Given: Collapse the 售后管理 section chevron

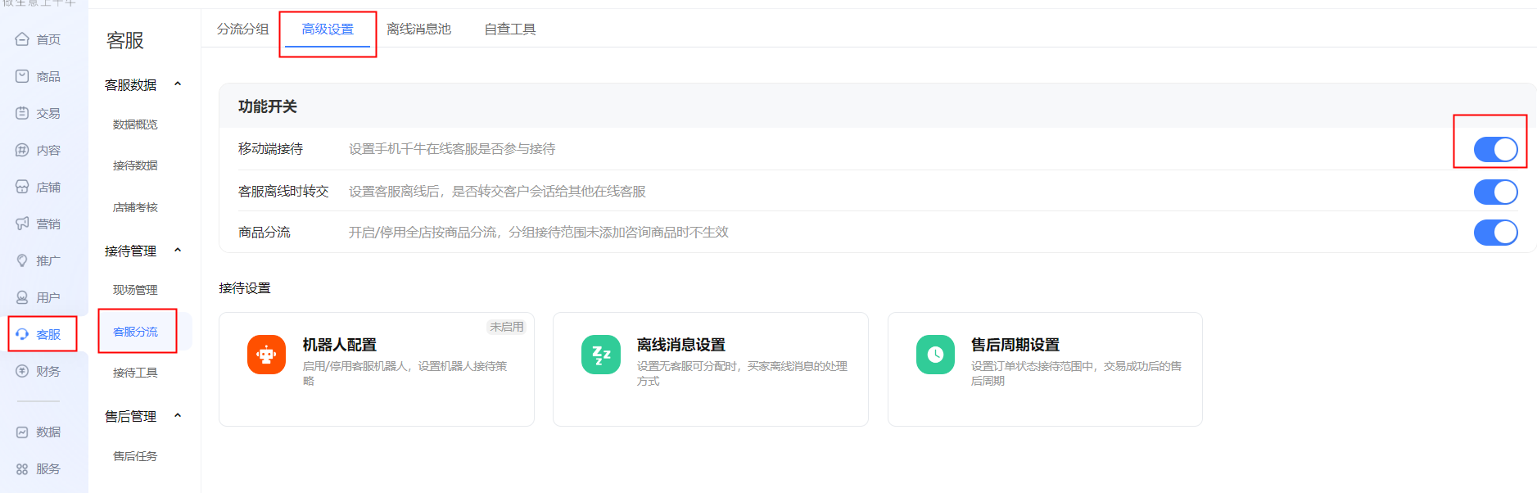Looking at the screenshot, I should click(x=178, y=416).
